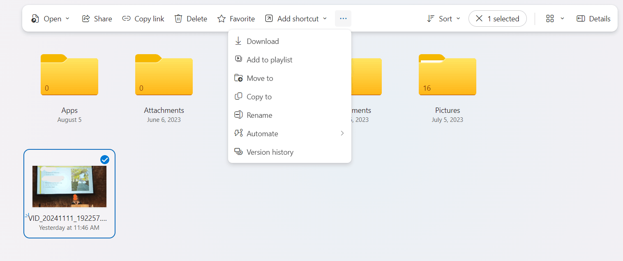
Task: Open Version history from the menu
Action: coord(270,152)
